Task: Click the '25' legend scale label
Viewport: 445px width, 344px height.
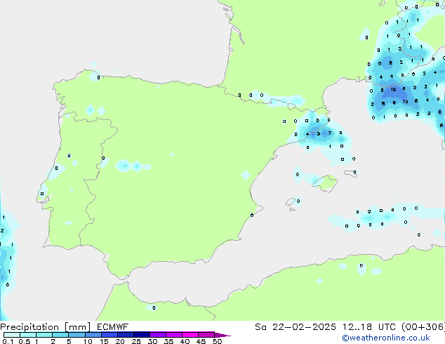Action: click(x=136, y=341)
